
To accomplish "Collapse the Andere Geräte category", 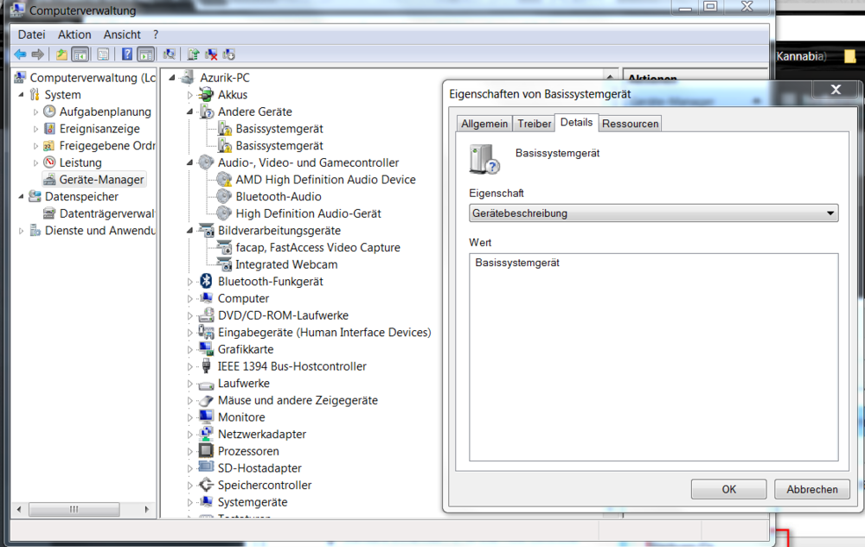I will pyautogui.click(x=190, y=111).
